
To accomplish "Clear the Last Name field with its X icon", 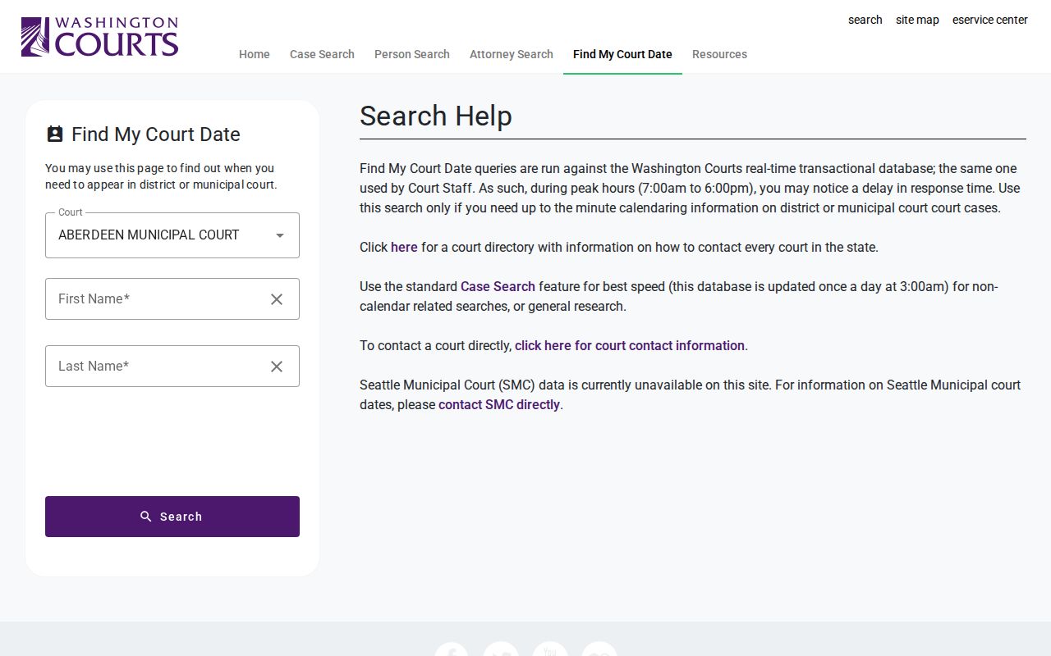I will [277, 367].
